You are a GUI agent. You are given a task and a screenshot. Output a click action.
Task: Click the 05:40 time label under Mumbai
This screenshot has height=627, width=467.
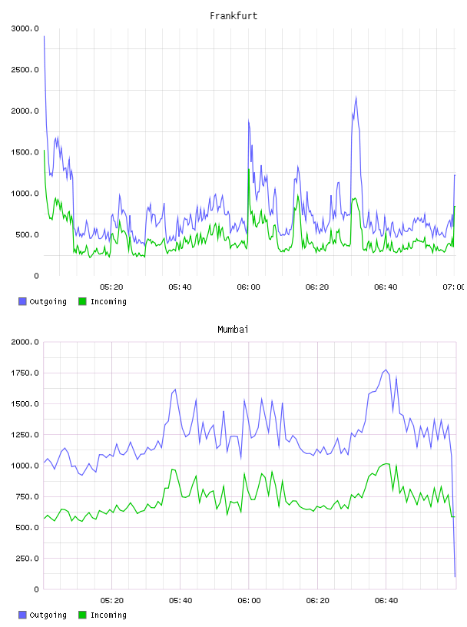click(x=181, y=601)
